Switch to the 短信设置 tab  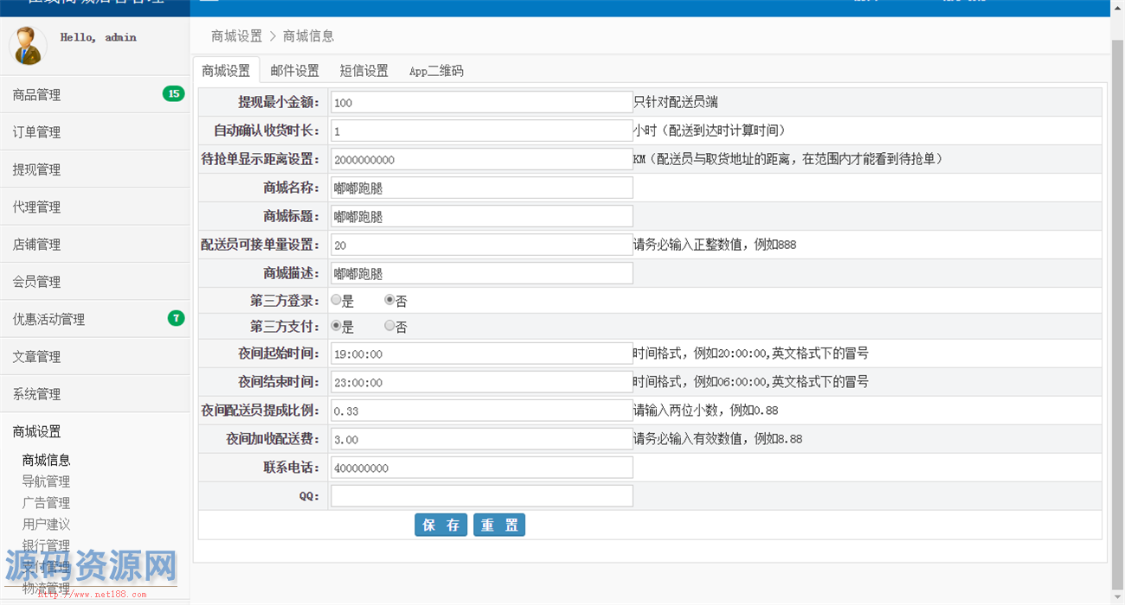tap(363, 71)
